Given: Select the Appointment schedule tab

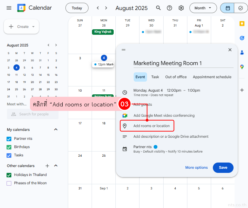Looking at the screenshot, I should pos(212,77).
